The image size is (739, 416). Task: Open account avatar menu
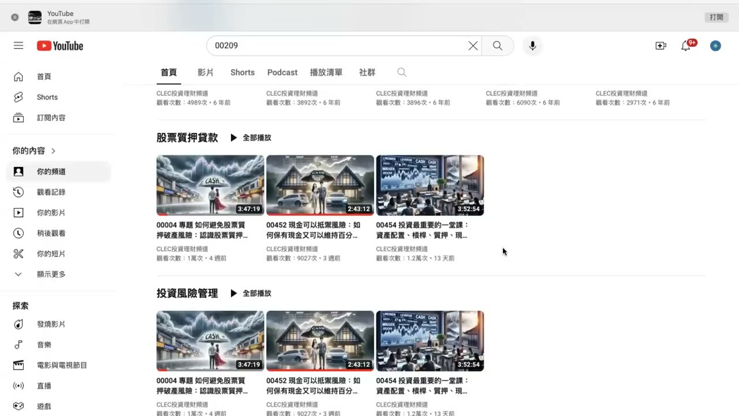coord(715,46)
